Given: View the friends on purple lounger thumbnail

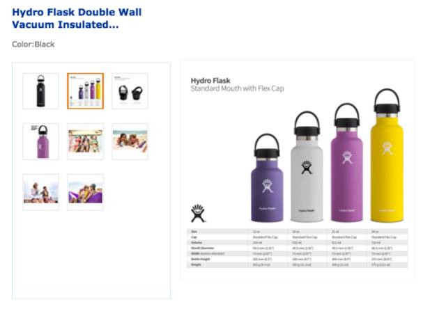Looking at the screenshot, I should (x=85, y=192).
